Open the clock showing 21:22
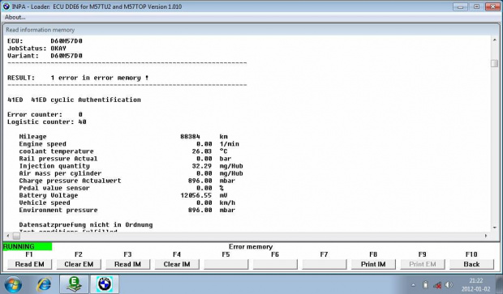This screenshot has height=294, width=503. coord(475,285)
